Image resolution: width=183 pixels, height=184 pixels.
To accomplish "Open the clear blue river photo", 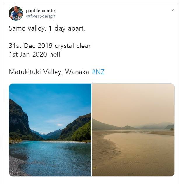I will click(x=50, y=130).
